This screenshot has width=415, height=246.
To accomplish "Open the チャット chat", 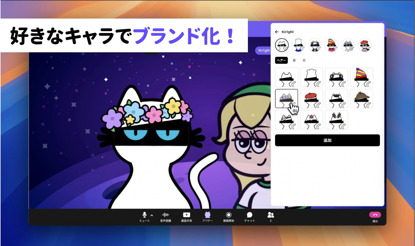I will [250, 217].
